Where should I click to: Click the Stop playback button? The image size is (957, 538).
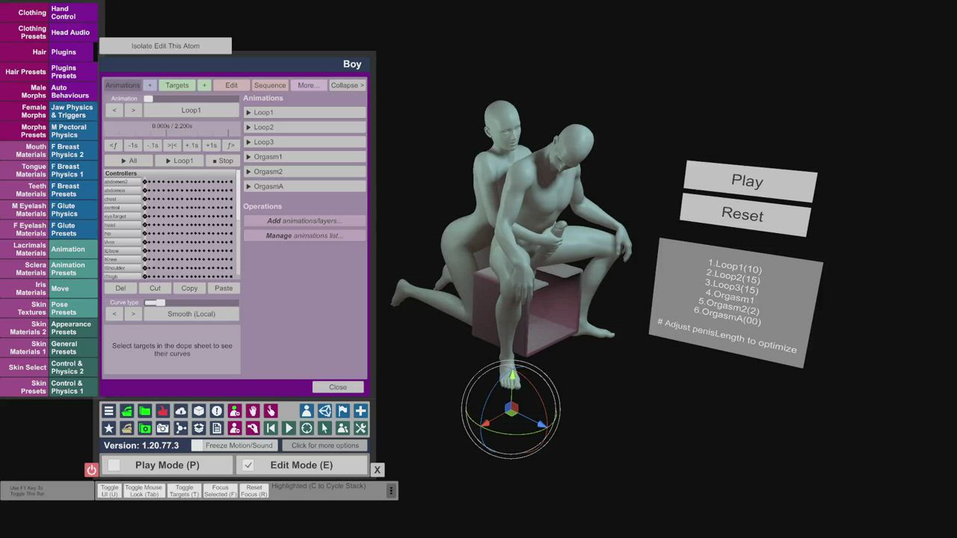click(x=223, y=161)
